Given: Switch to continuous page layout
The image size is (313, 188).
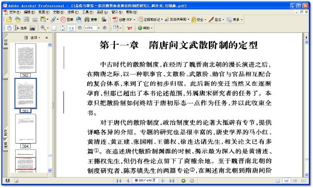Looking at the screenshot, I should pyautogui.click(x=286, y=181).
